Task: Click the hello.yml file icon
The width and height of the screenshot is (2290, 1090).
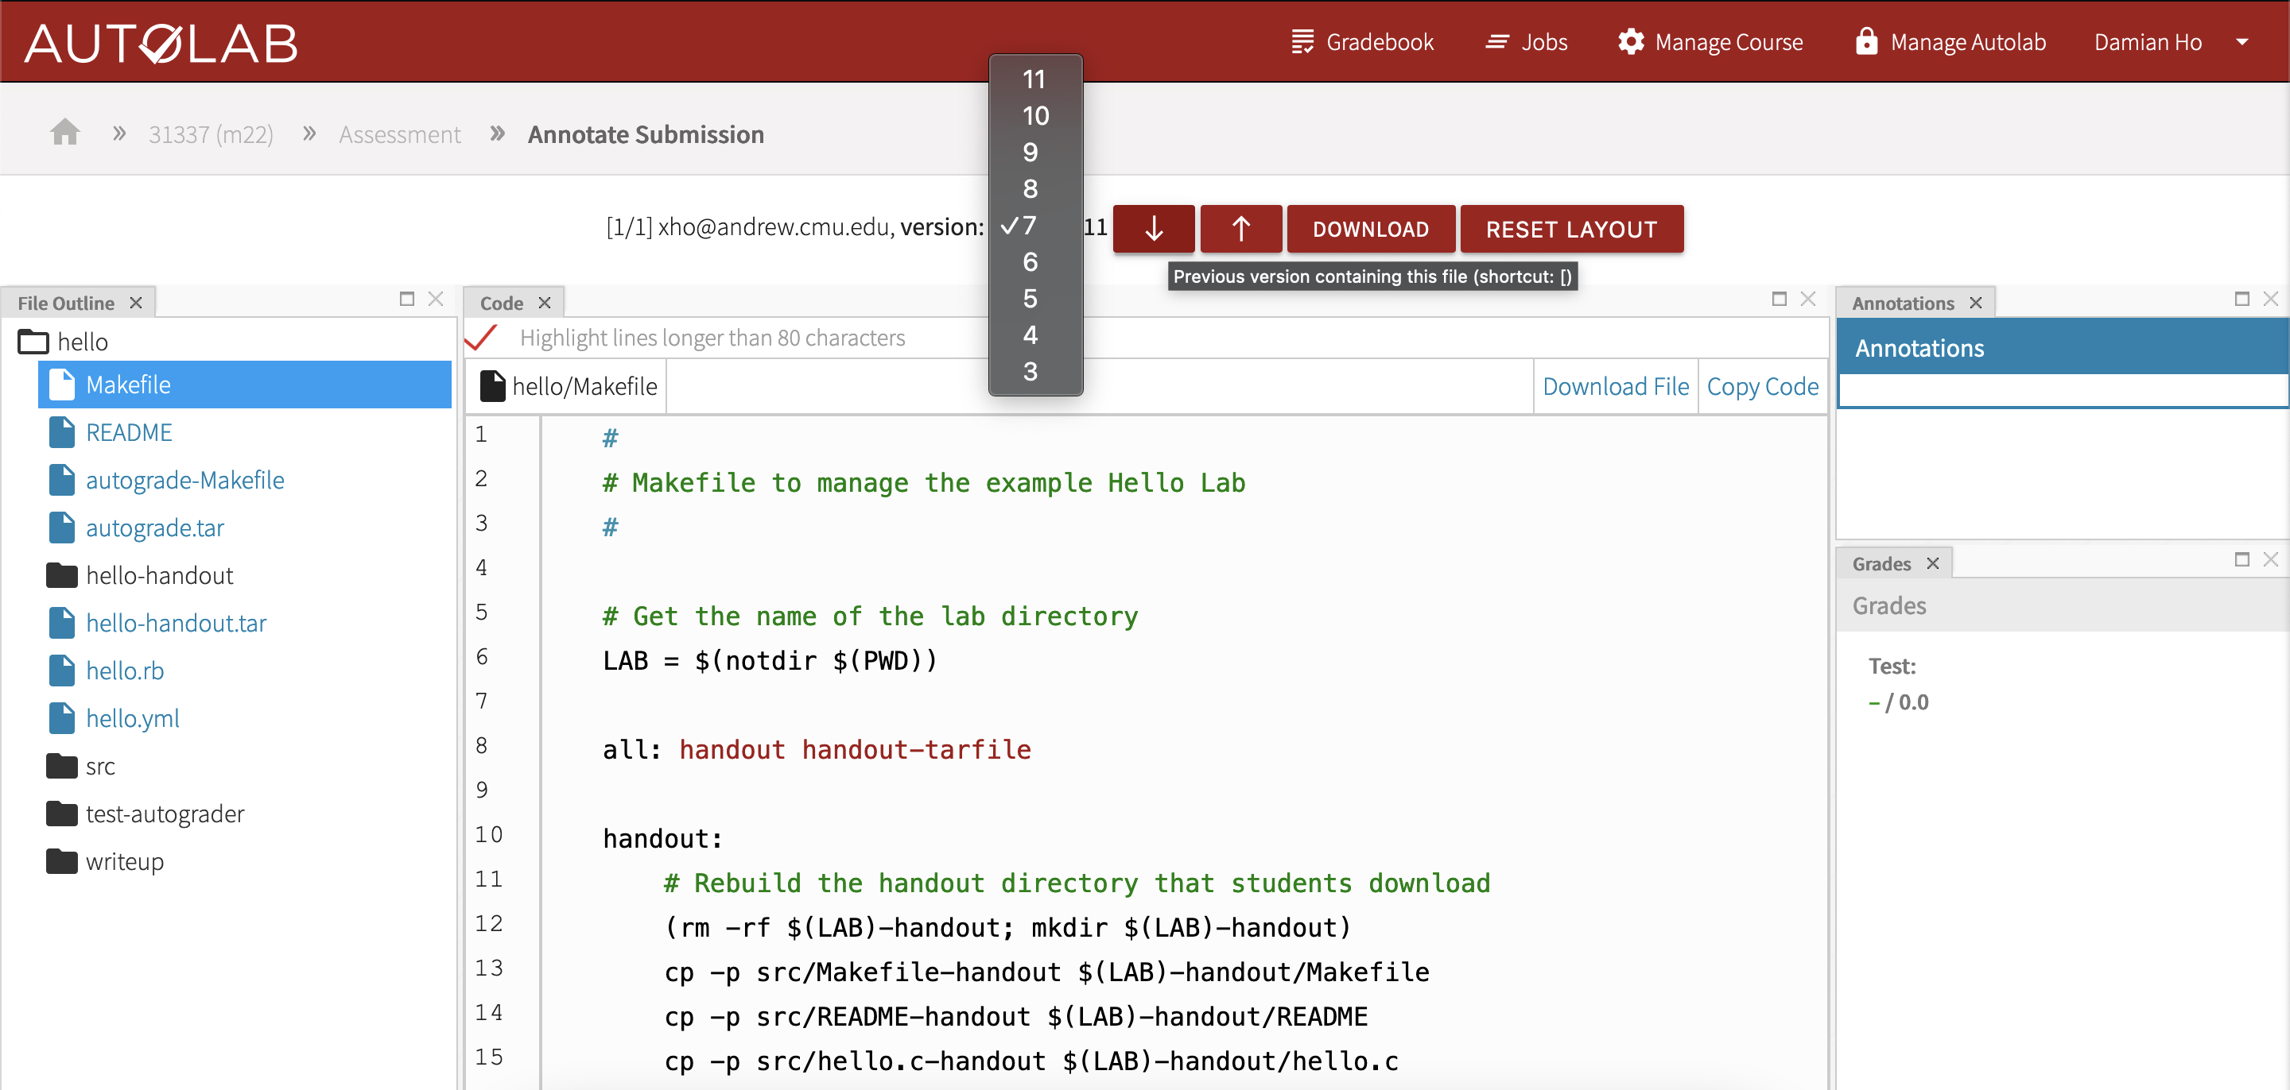Action: pyautogui.click(x=62, y=719)
